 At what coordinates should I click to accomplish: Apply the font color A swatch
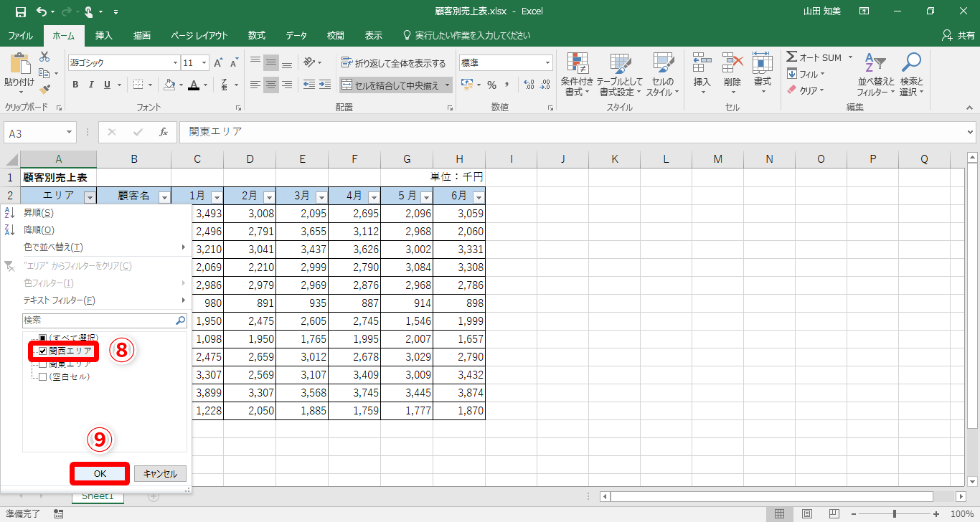pos(193,85)
